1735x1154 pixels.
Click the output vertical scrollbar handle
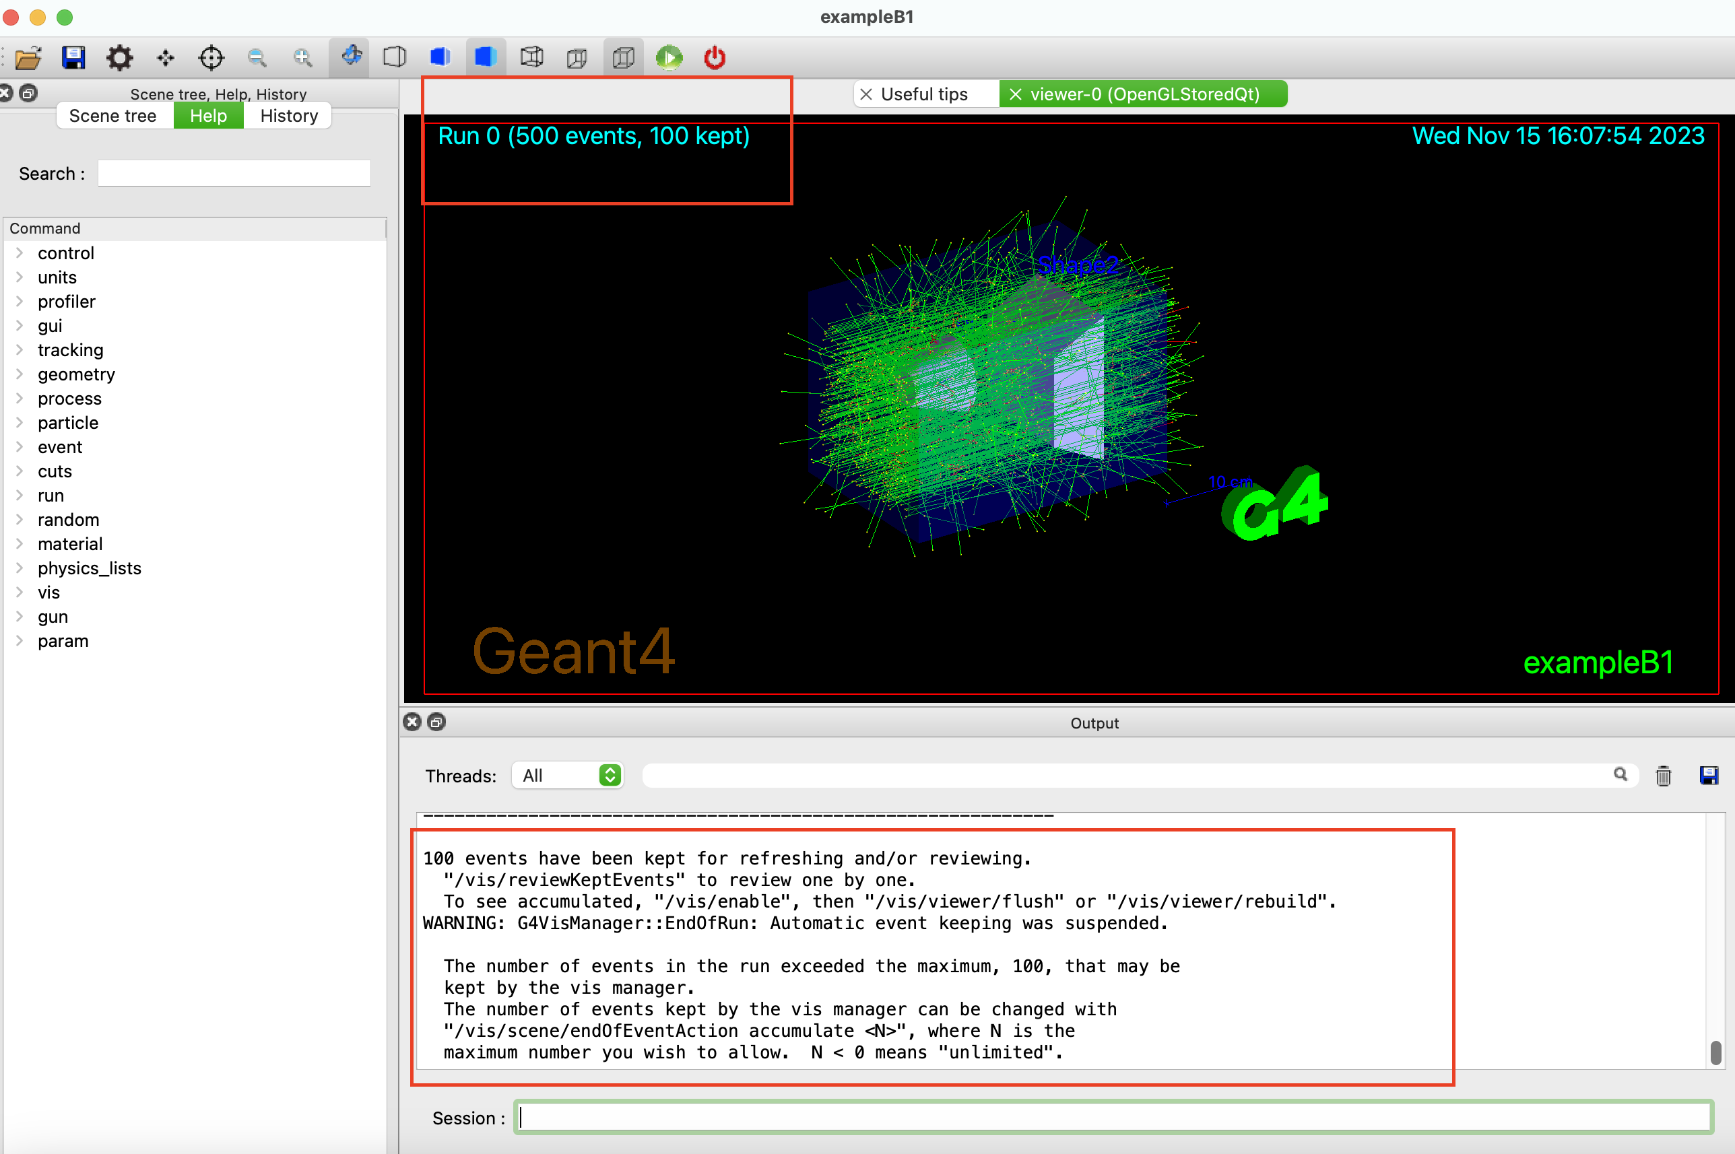(1716, 1052)
